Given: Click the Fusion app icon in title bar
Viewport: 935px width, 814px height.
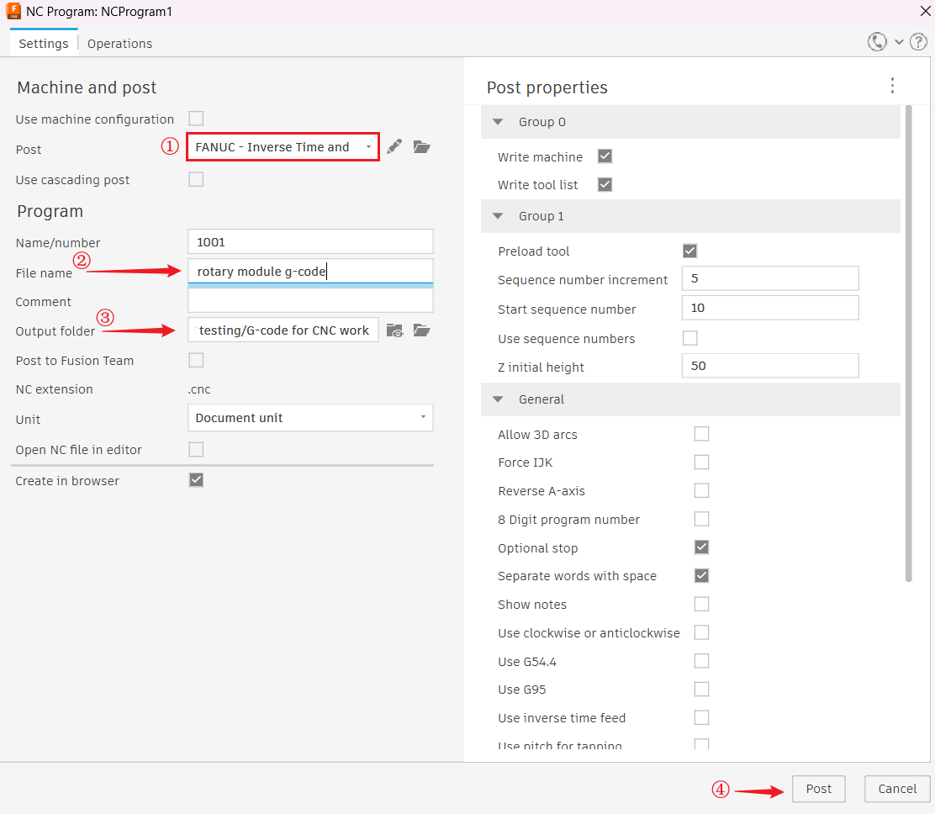Looking at the screenshot, I should tap(13, 12).
